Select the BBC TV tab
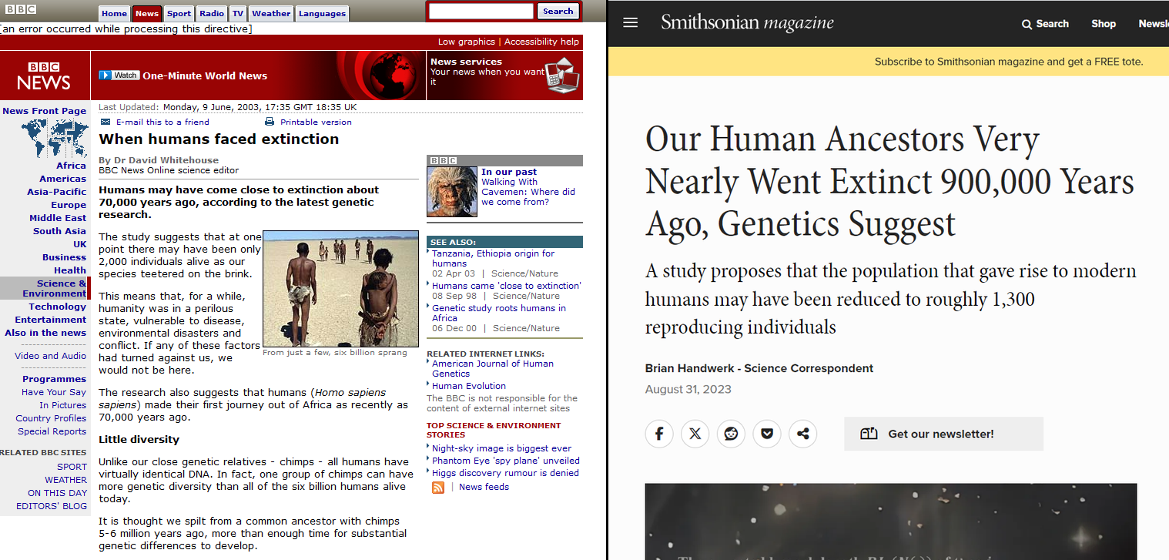 [238, 13]
